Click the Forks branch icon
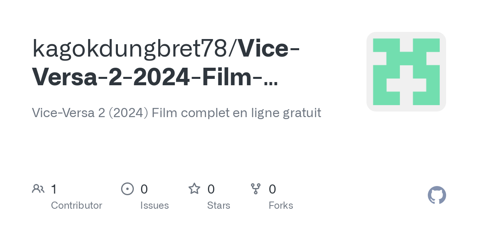The image size is (478, 239). click(x=256, y=189)
